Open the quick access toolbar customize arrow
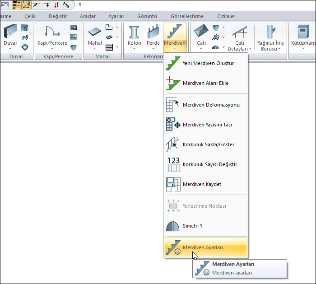316x284 pixels. [x=80, y=5]
